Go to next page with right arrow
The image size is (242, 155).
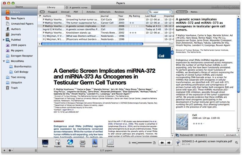coord(169,143)
